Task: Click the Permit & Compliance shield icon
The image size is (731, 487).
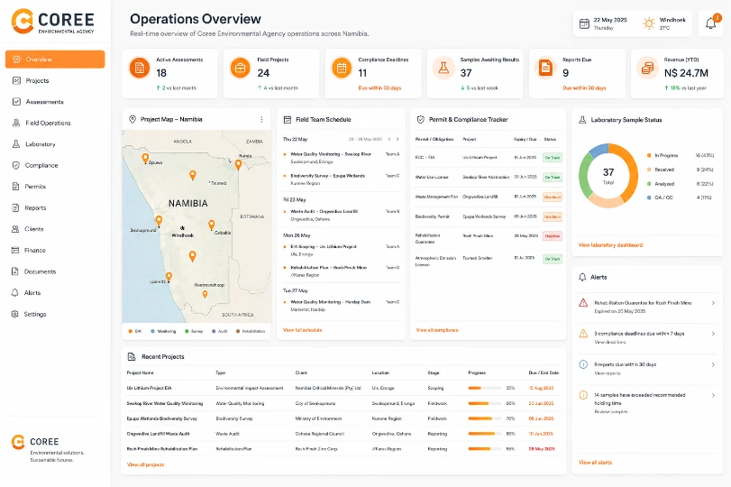Action: coord(421,119)
